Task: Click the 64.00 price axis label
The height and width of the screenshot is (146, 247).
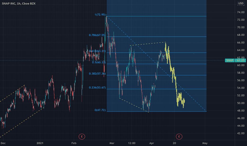Action: click(x=241, y=50)
